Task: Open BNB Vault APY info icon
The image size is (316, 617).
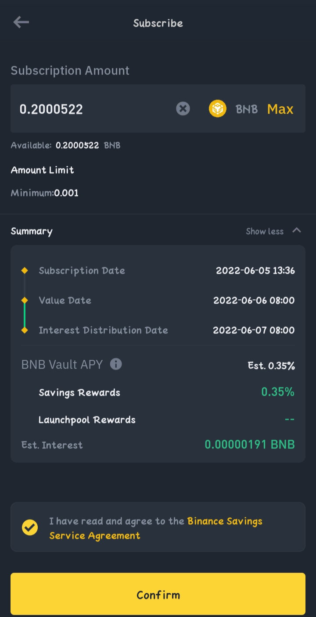Action: [x=116, y=364]
